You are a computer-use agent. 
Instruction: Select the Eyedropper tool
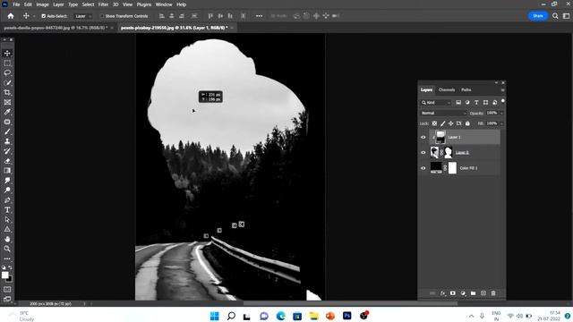(7, 112)
